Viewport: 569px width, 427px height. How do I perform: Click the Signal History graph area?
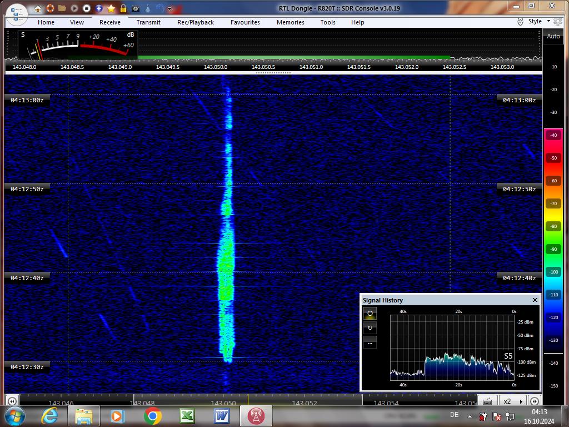point(452,347)
